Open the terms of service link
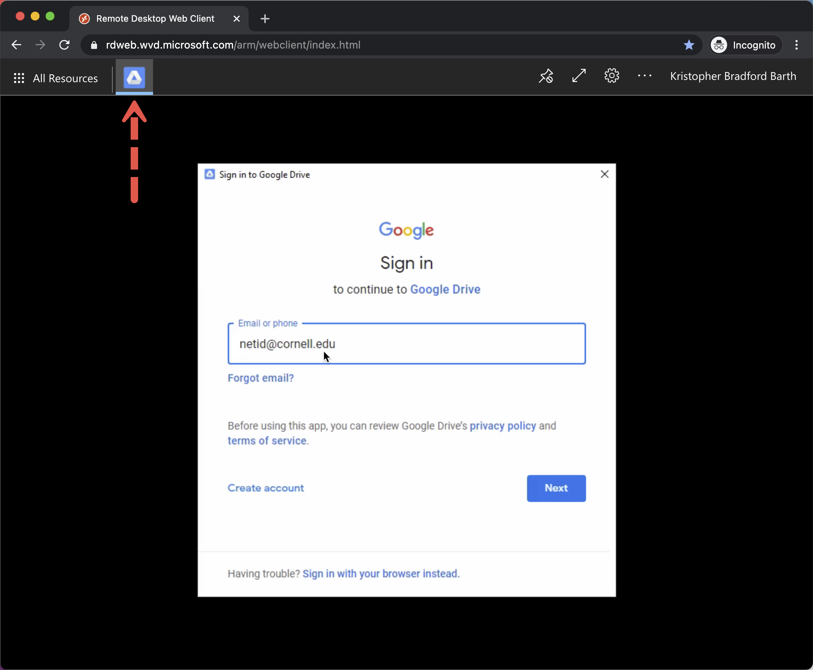Viewport: 813px width, 670px height. [267, 440]
